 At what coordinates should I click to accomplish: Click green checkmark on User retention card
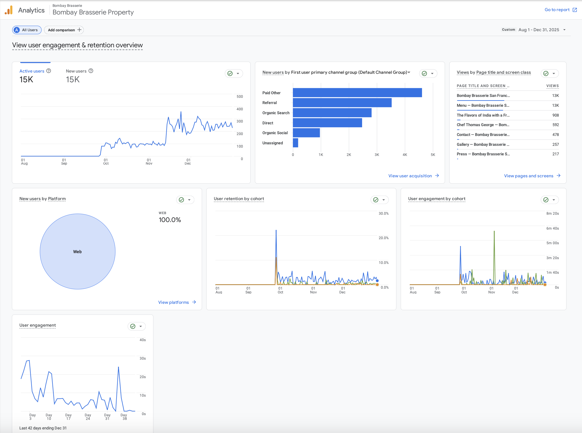(x=376, y=200)
